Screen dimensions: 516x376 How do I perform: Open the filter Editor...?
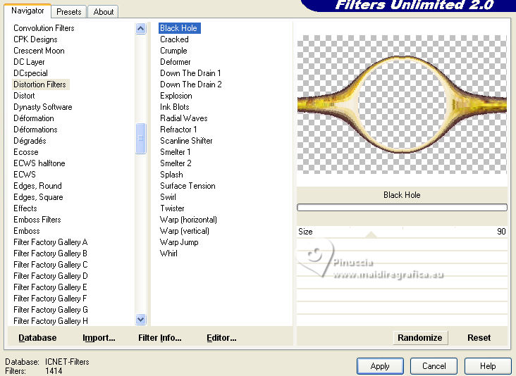221,338
